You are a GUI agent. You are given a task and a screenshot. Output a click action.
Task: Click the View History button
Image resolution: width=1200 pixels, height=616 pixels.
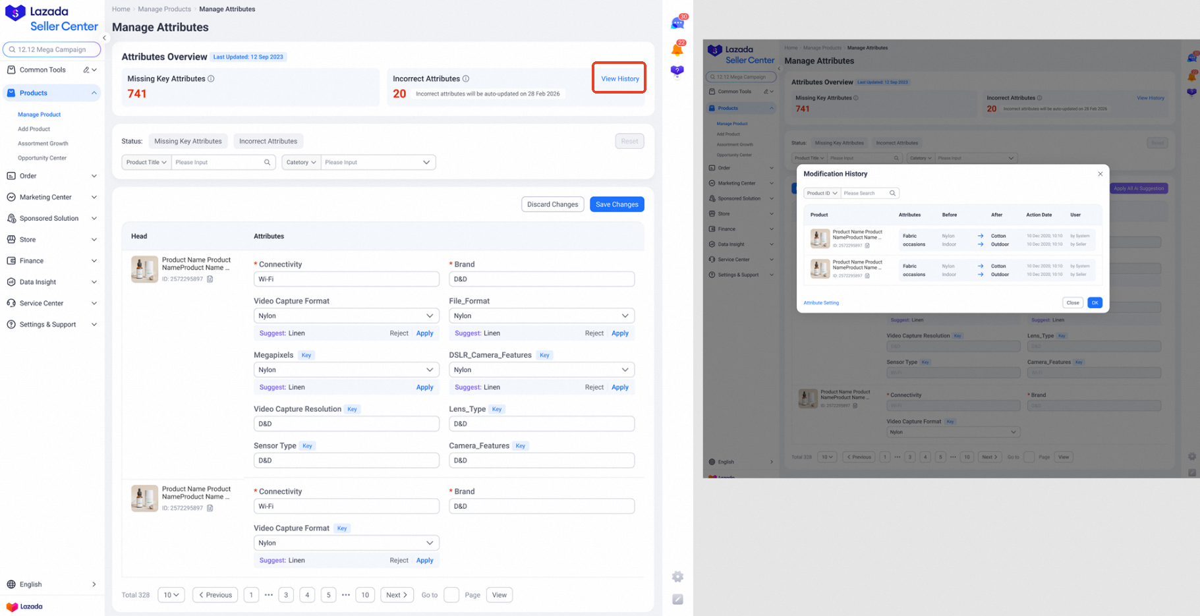[x=619, y=78]
